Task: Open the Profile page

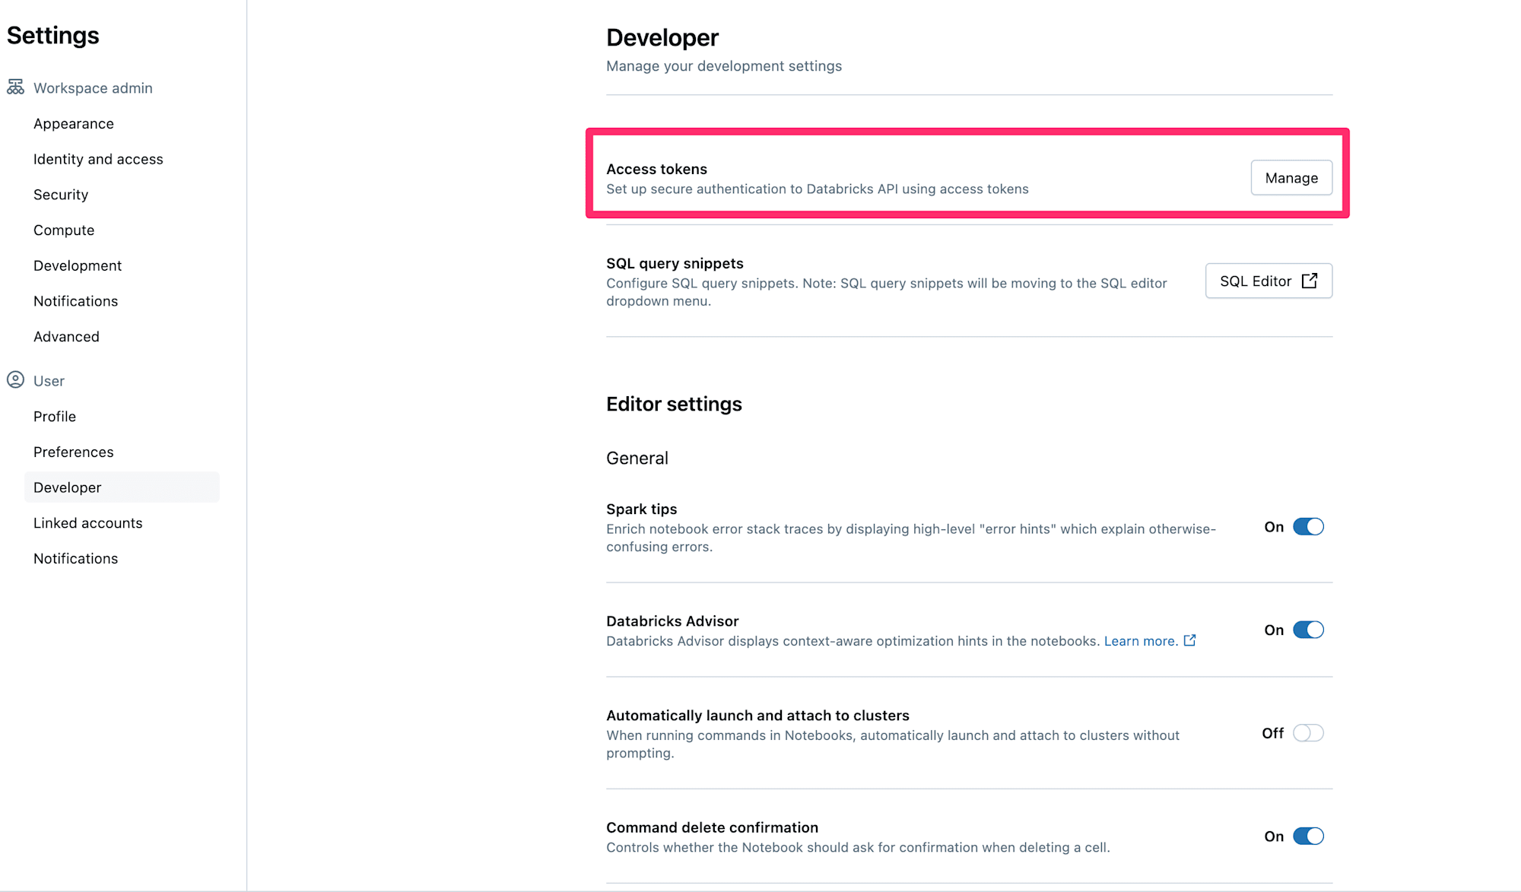Action: coord(55,416)
